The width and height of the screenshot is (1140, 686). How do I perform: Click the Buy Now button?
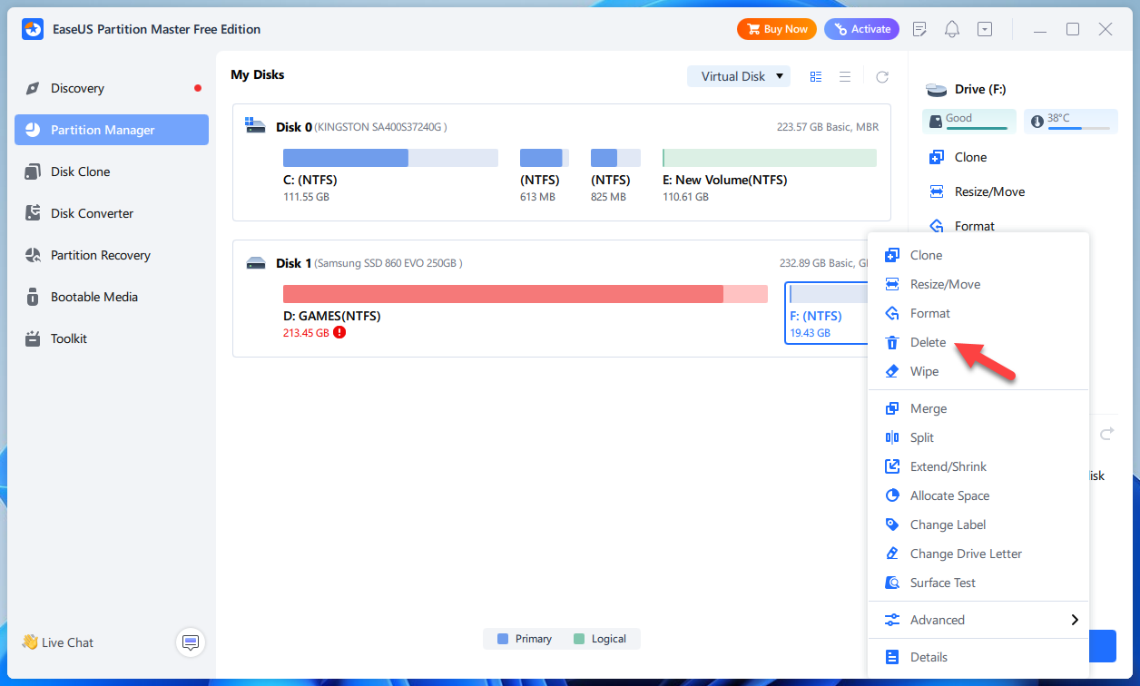click(777, 29)
